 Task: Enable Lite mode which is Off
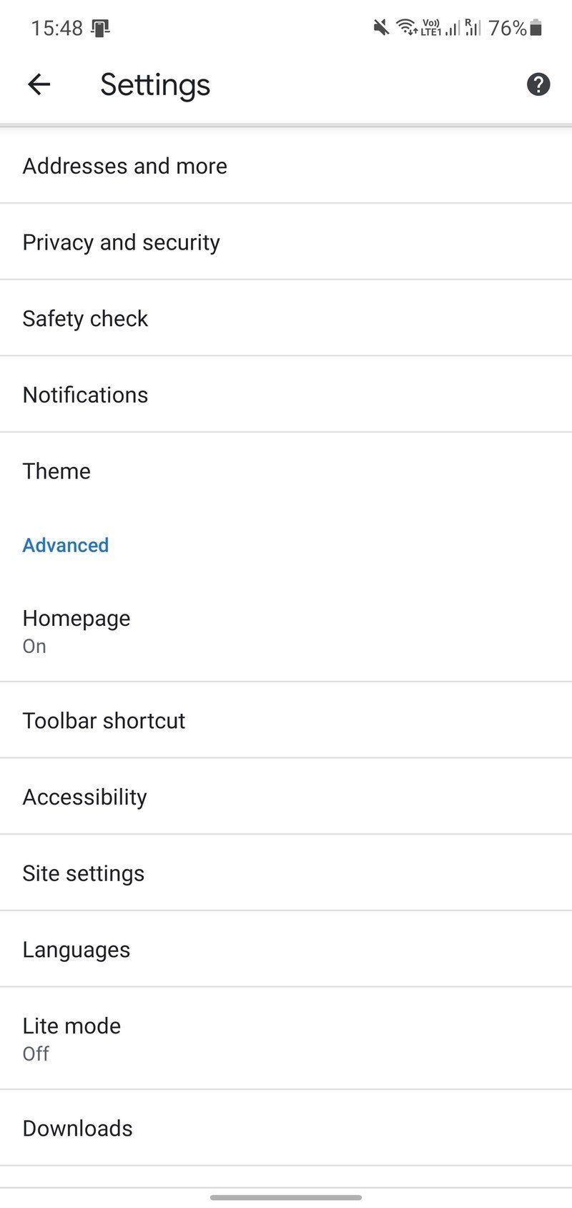pyautogui.click(x=286, y=1037)
